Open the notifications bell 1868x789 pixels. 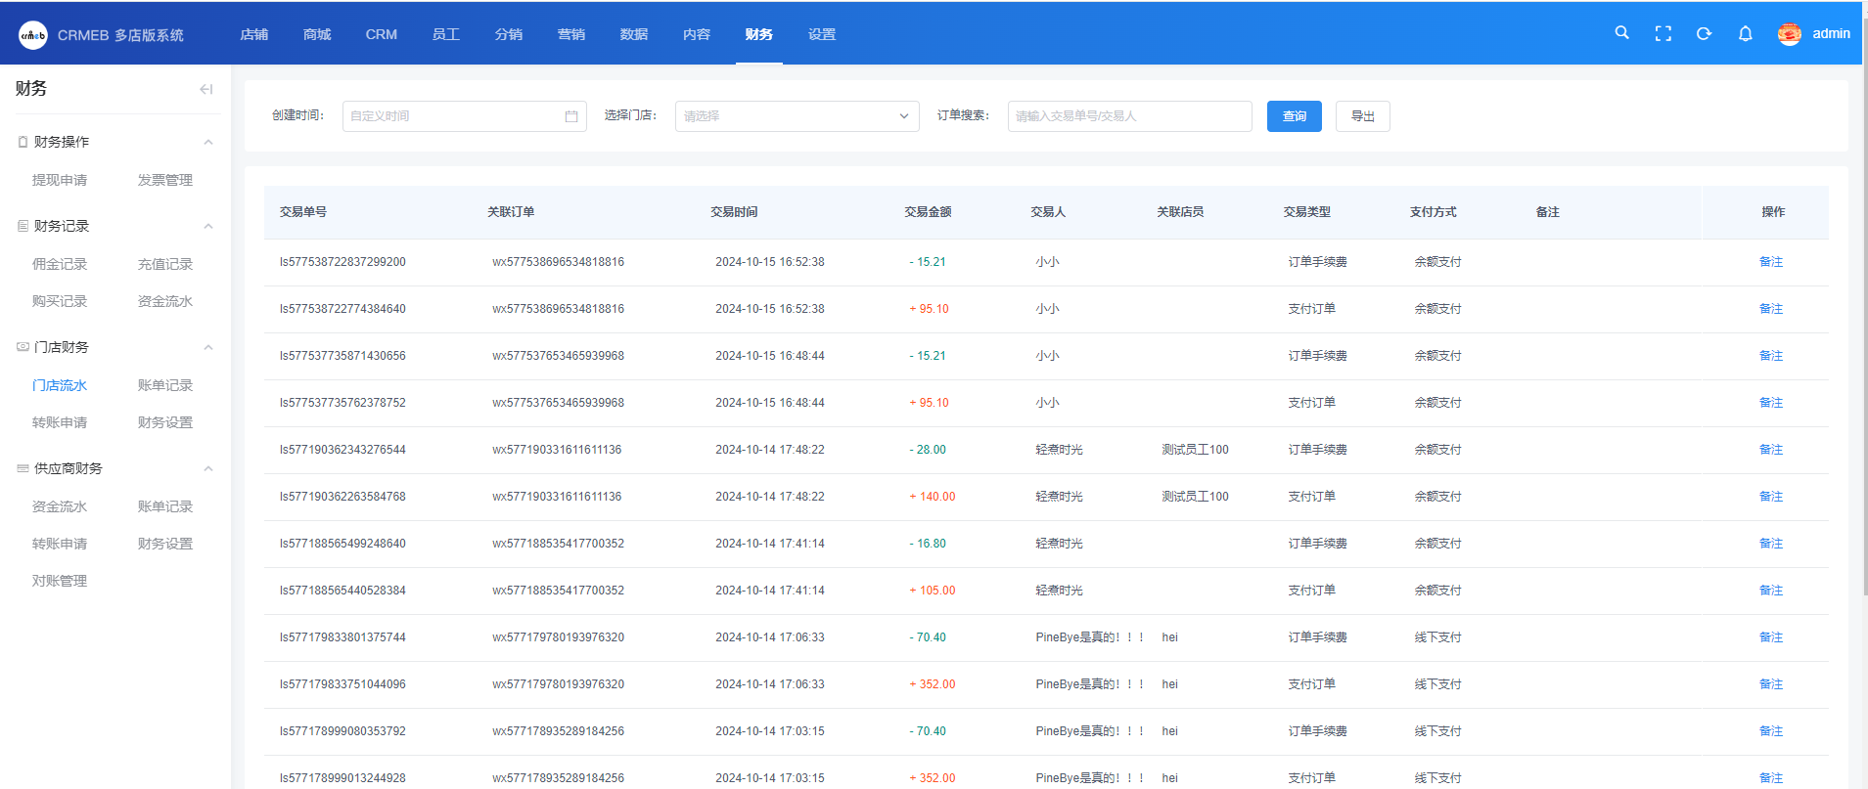click(x=1745, y=34)
